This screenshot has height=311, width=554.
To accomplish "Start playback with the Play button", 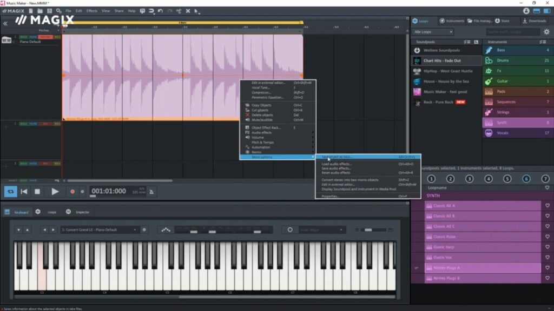I will 55,192.
